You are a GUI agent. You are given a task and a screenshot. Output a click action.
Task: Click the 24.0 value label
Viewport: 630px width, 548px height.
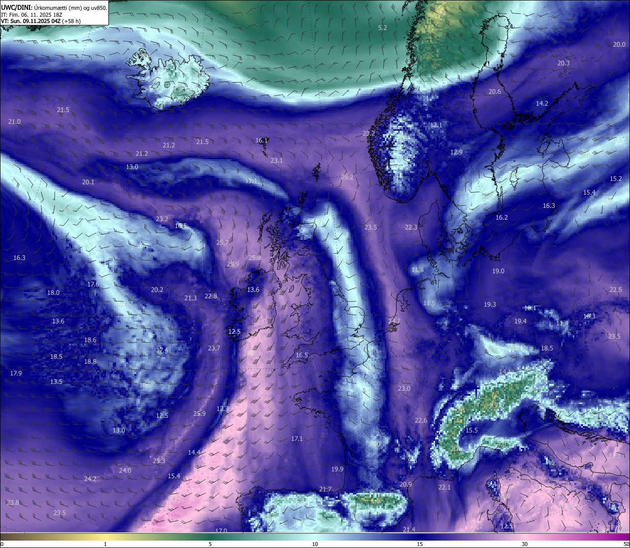(125, 471)
